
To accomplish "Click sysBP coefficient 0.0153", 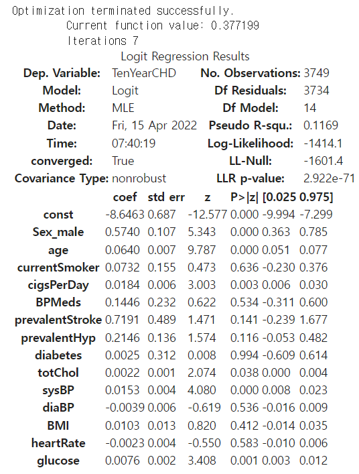I will (123, 390).
